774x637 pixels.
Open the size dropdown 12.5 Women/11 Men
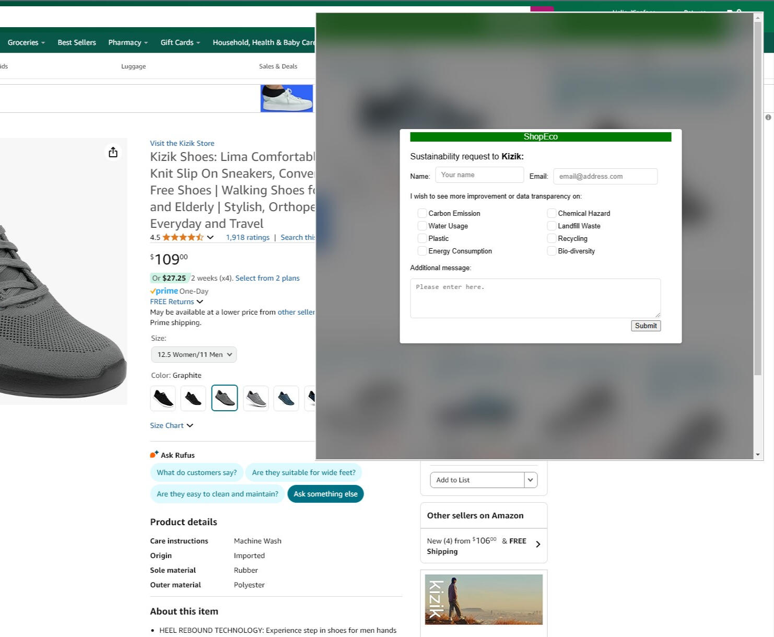[194, 354]
